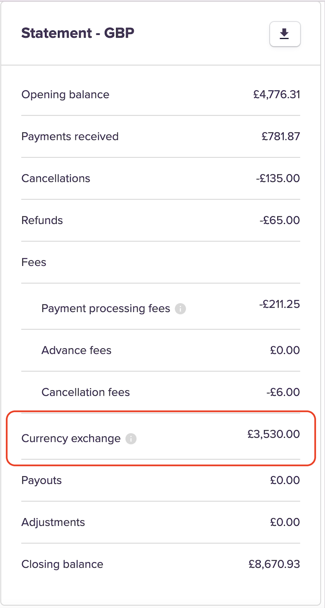Viewport: 325px width, 608px height.
Task: Click the £4,776.31 opening balance amount
Action: (276, 94)
